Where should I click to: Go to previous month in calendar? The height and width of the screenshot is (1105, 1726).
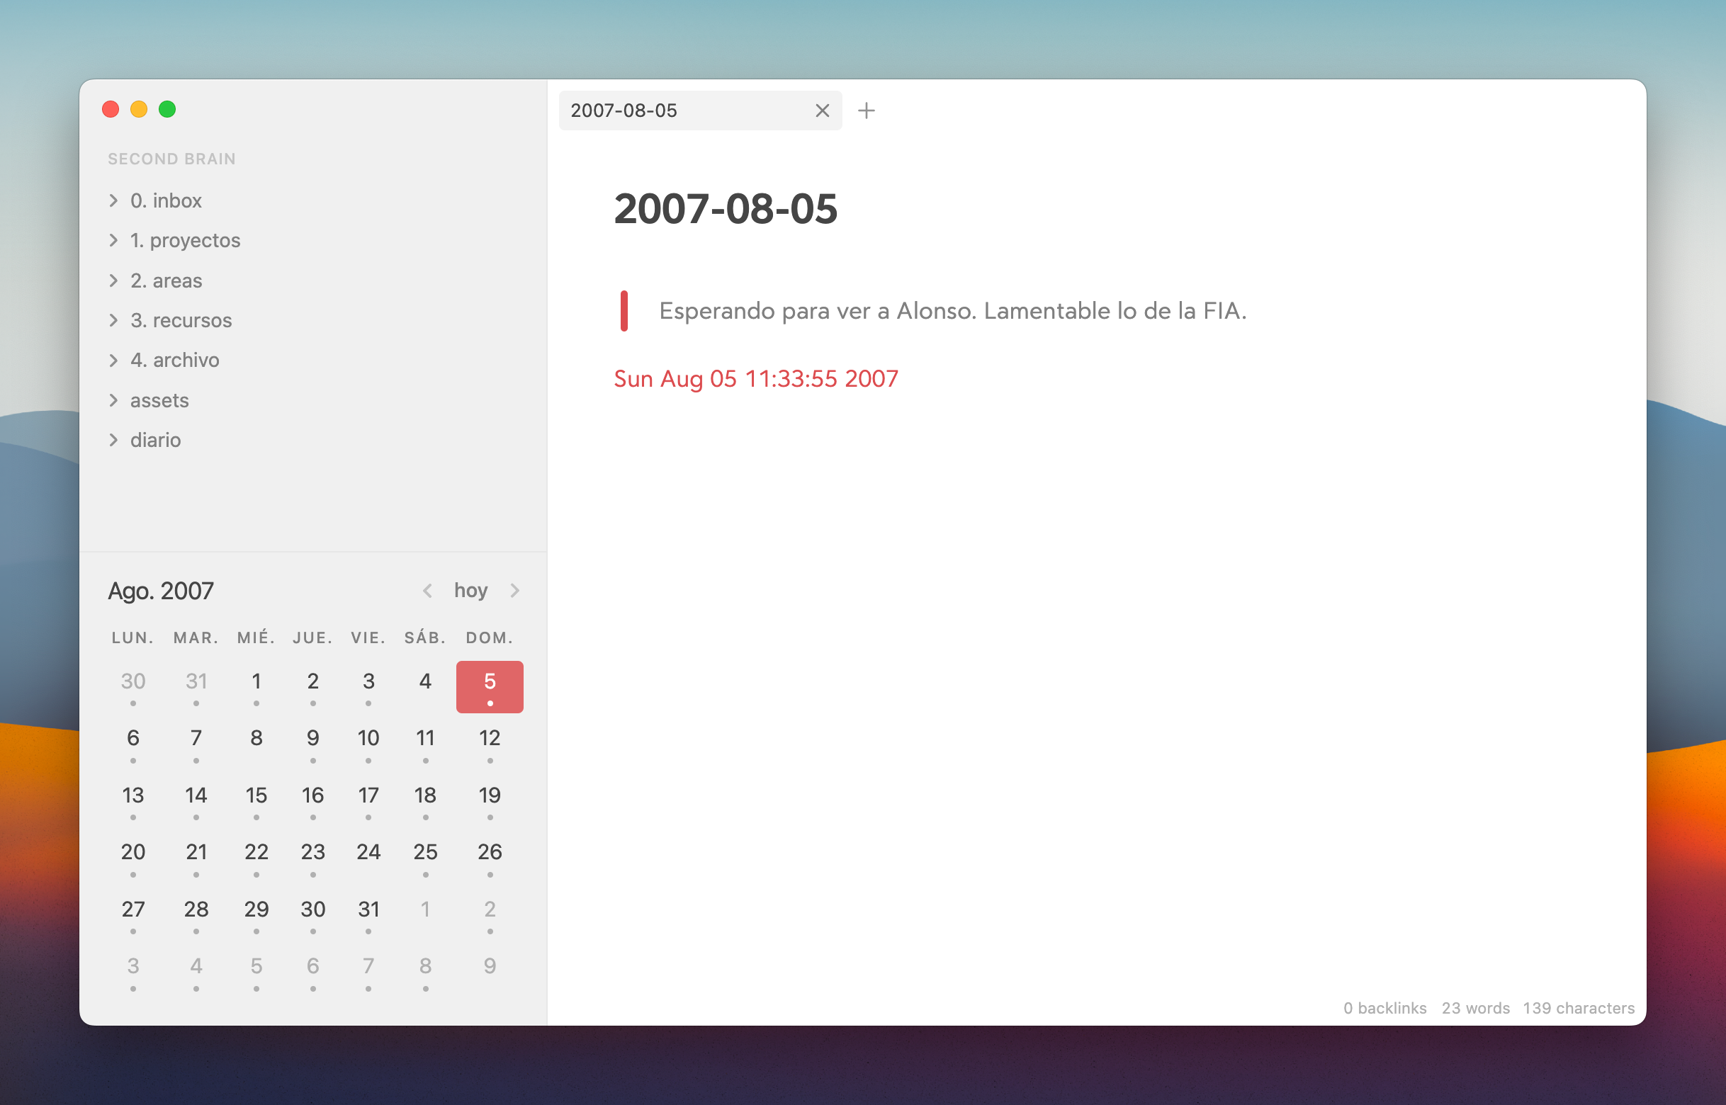[428, 591]
